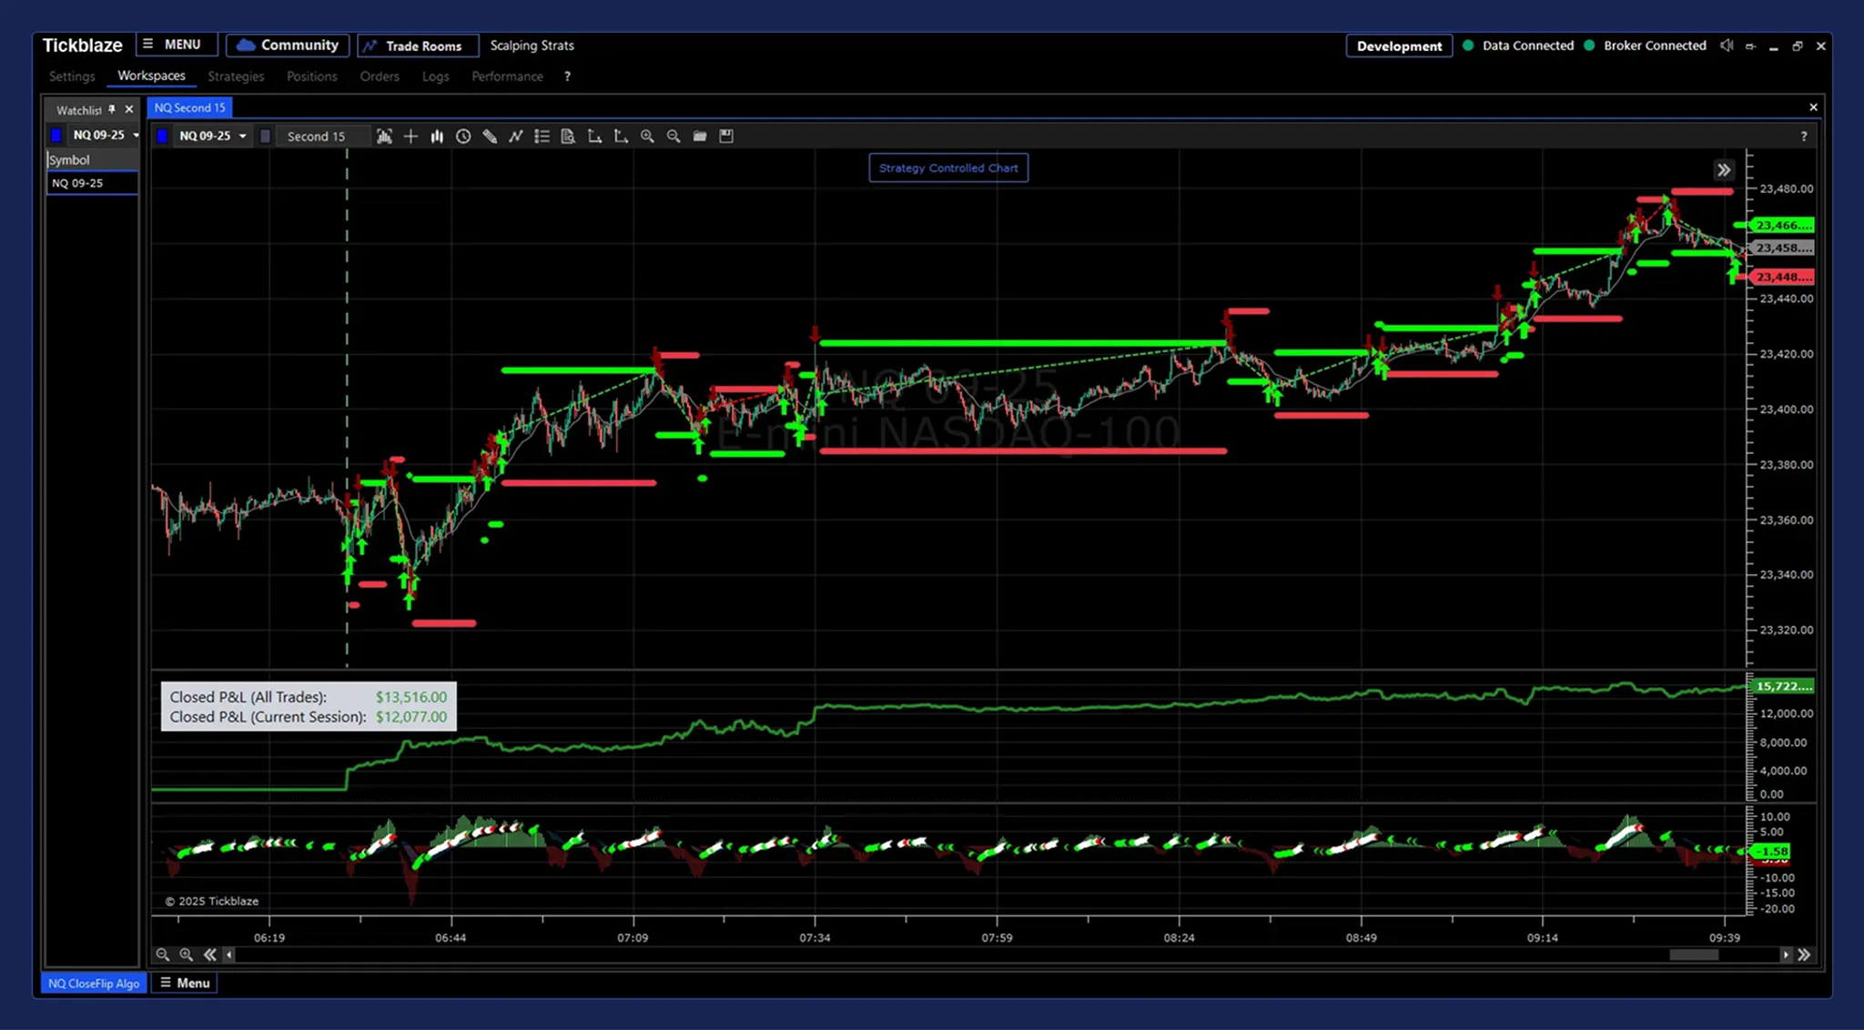Click the gray 23,458 current price marker
The image size is (1864, 1030).
click(x=1782, y=247)
